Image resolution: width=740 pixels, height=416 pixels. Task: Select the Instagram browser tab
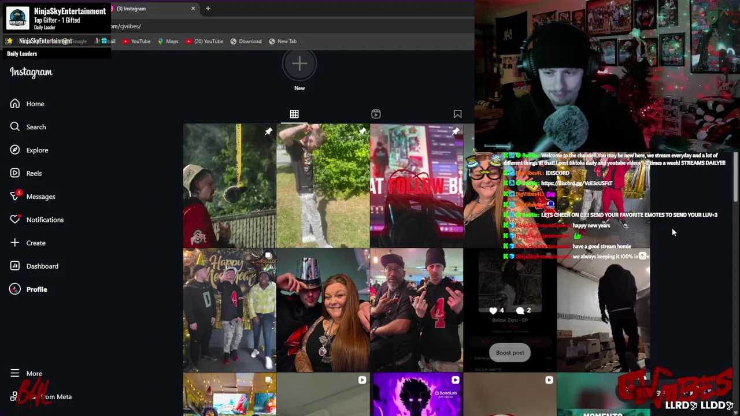(153, 8)
